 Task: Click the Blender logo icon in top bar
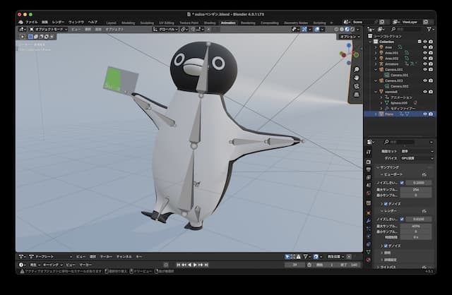point(20,23)
